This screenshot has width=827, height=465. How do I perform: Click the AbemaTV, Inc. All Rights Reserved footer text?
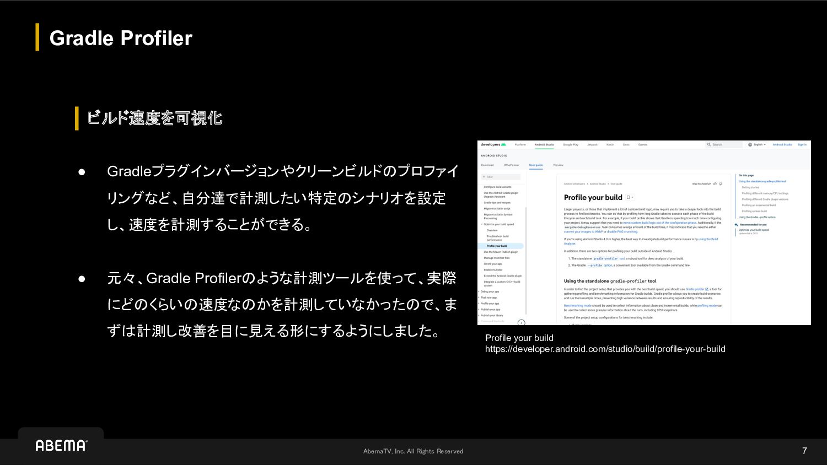click(413, 451)
